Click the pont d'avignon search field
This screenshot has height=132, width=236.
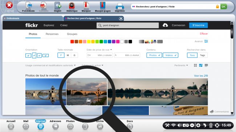point(128,25)
